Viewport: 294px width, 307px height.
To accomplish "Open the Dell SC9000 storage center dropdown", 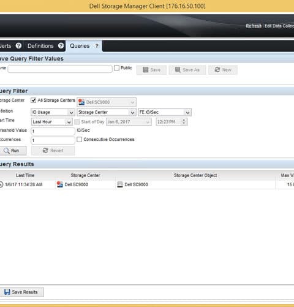I will [x=107, y=102].
